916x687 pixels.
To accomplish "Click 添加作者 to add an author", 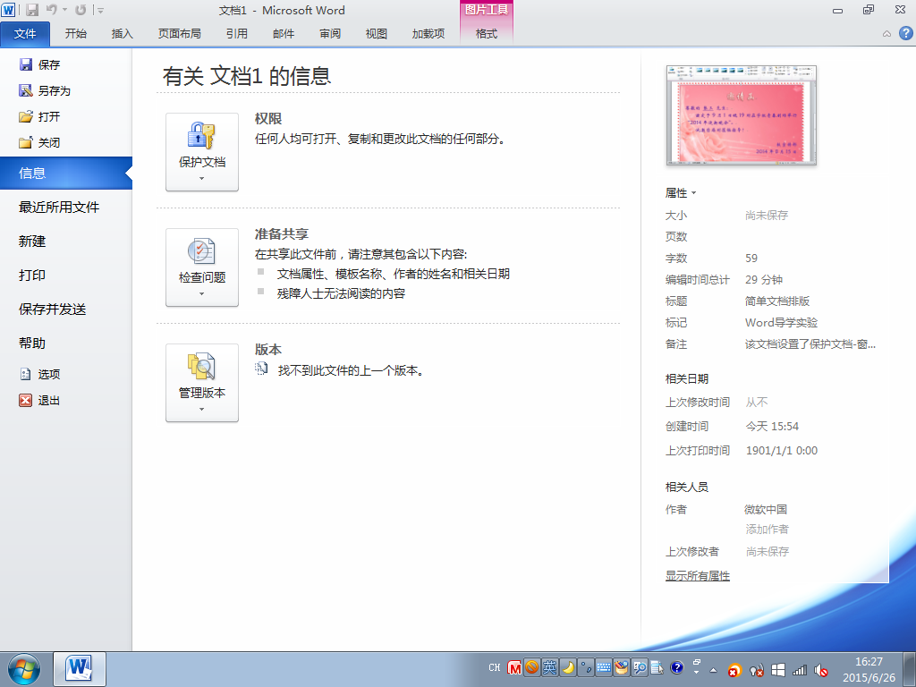I will (767, 530).
